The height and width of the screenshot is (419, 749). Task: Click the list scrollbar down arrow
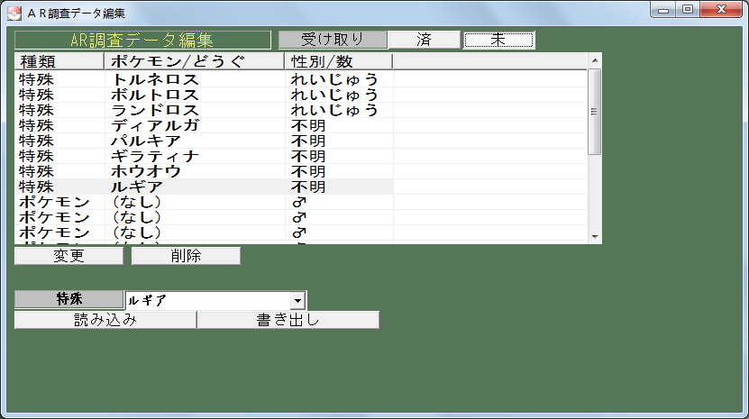595,236
